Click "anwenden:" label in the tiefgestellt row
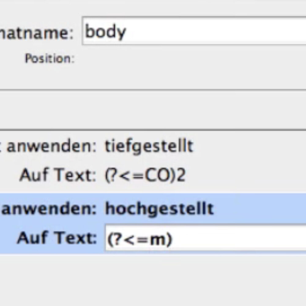The width and height of the screenshot is (306, 306). 51,146
